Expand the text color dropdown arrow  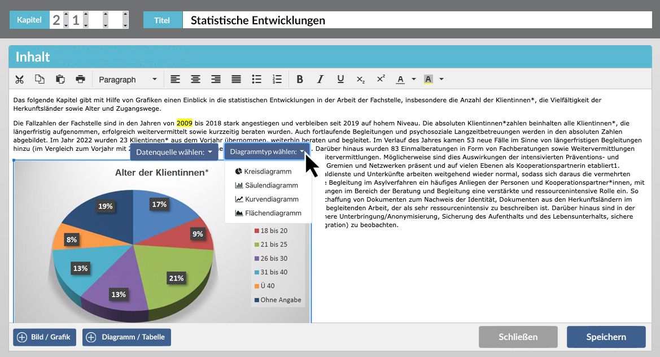tap(414, 80)
